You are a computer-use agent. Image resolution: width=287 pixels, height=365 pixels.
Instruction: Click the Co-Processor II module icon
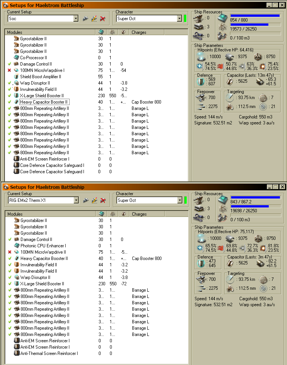pyautogui.click(x=16, y=57)
